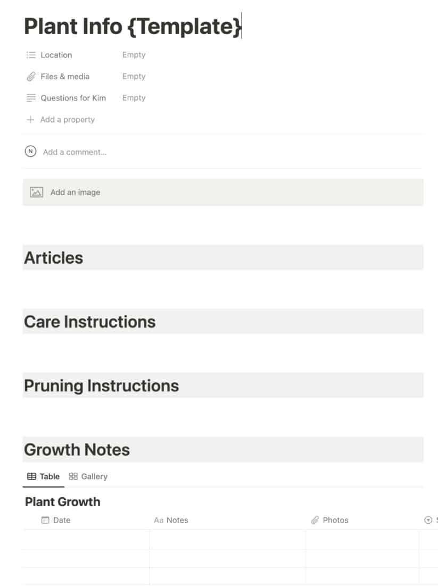Image resolution: width=438 pixels, height=586 pixels.
Task: Click the plus icon beside Add a property
Action: click(31, 120)
